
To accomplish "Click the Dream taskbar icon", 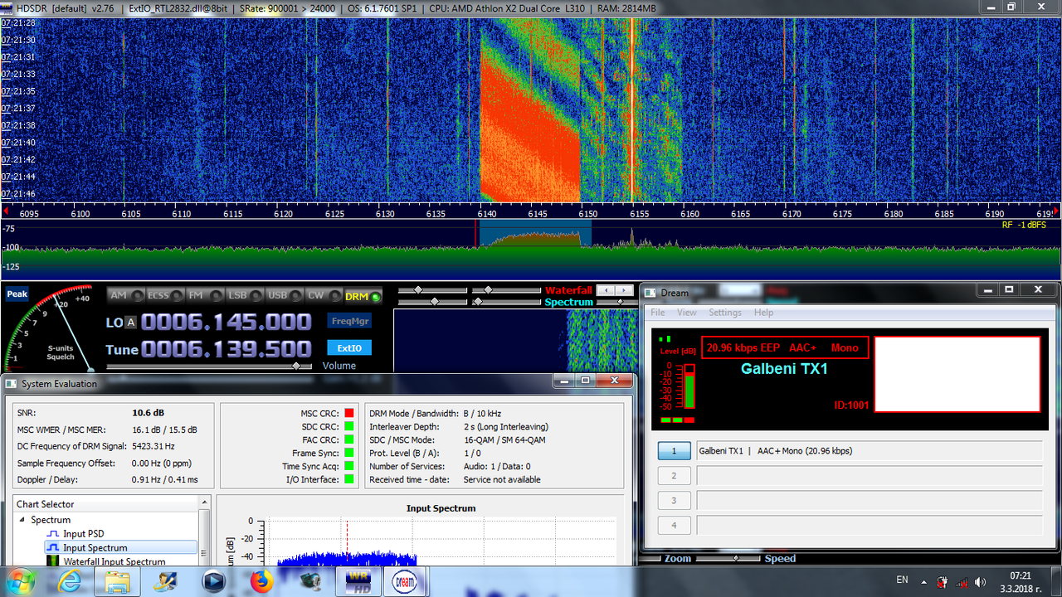I will coord(402,580).
